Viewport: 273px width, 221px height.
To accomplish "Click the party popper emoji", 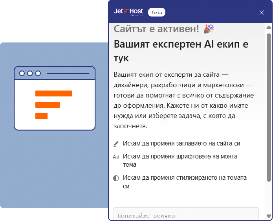I will [209, 29].
